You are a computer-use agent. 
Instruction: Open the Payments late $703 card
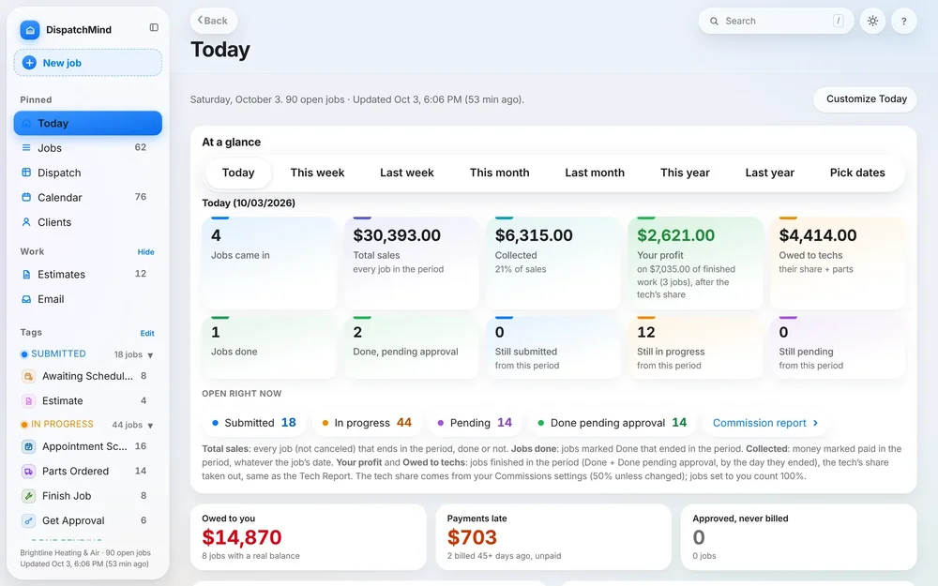(x=553, y=537)
